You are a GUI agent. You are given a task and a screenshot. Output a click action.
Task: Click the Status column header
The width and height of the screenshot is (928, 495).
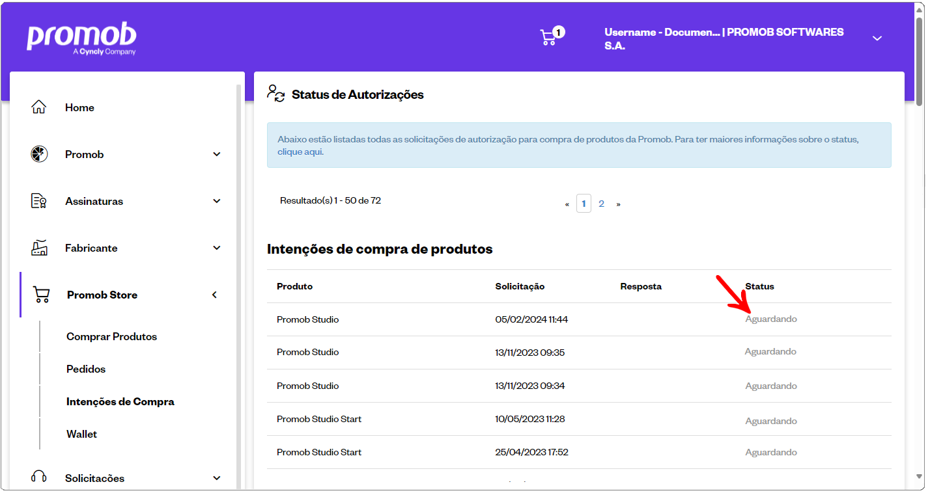759,286
